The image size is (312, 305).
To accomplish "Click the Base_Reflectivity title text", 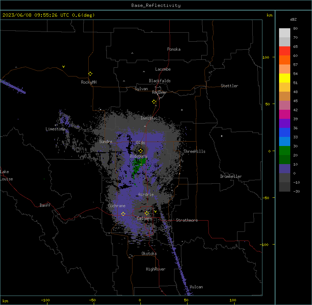I will [x=156, y=5].
